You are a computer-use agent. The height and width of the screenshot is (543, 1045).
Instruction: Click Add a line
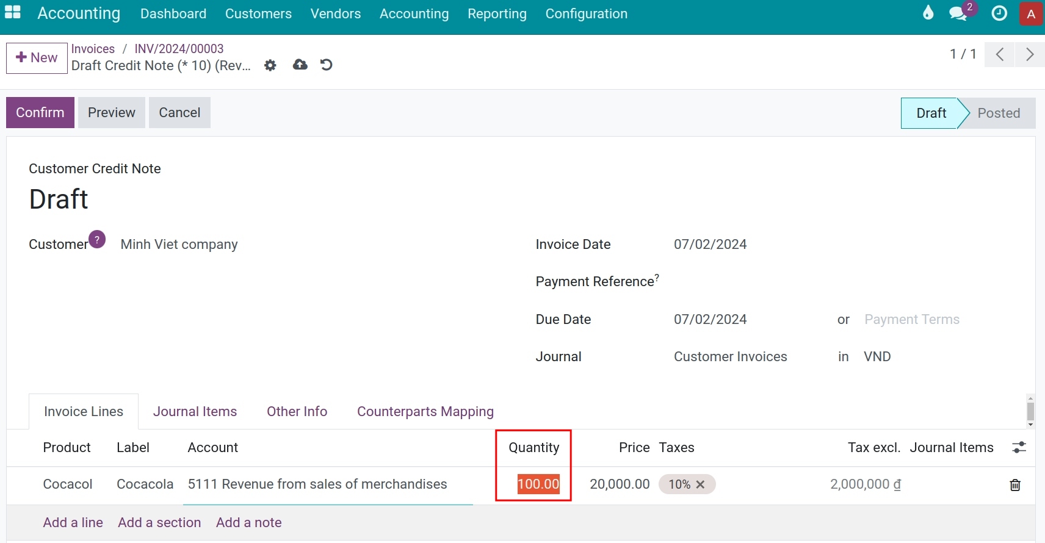pos(73,523)
